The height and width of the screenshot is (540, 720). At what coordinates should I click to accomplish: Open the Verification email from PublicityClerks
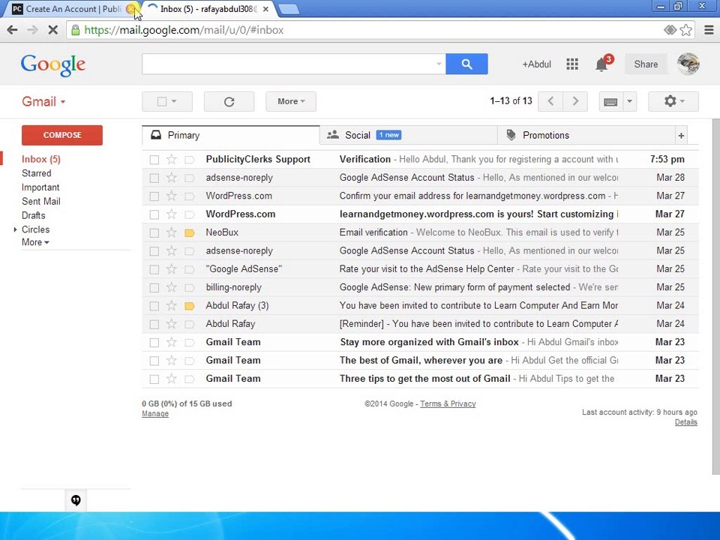(420, 159)
